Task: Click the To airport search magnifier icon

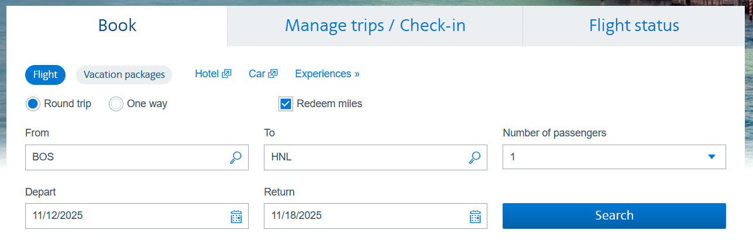Action: coord(475,157)
